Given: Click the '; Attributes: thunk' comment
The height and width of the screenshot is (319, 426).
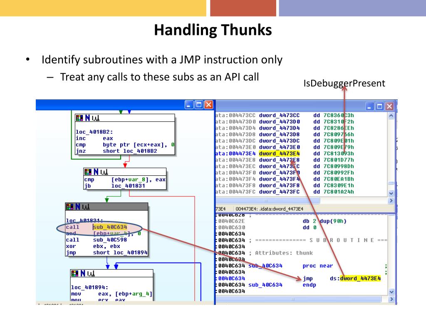Looking at the screenshot, I should click(x=281, y=253).
